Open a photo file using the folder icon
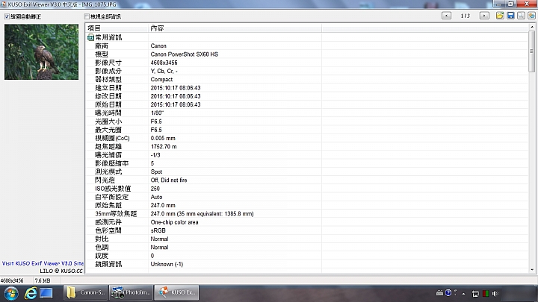The height and width of the screenshot is (302, 538). 500,16
